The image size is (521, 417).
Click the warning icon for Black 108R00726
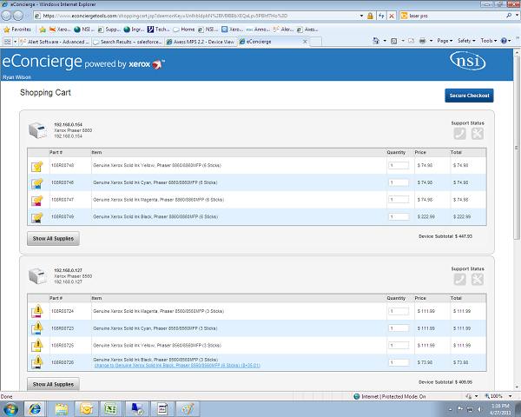pyautogui.click(x=37, y=362)
